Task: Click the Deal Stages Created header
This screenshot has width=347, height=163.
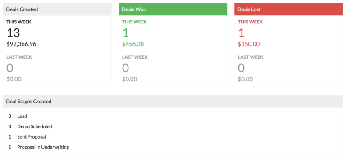Action: pos(173,102)
